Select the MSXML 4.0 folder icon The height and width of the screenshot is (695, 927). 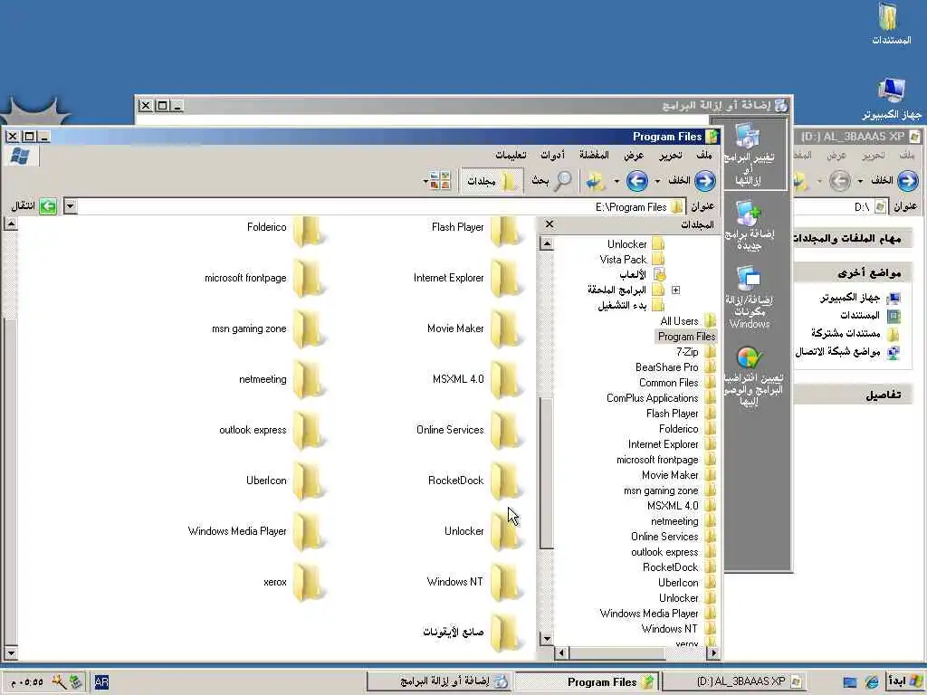click(505, 379)
